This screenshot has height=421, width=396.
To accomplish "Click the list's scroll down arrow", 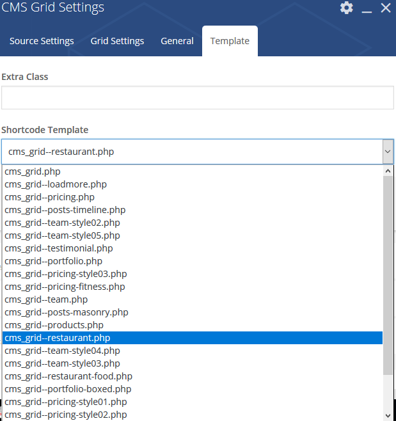I will [x=388, y=415].
